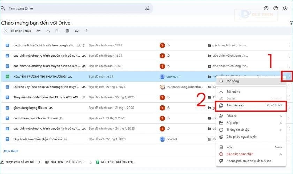The height and width of the screenshot is (174, 293).
Task: Select Không phải mục đề xuất hữu ích
Action: (x=251, y=161)
